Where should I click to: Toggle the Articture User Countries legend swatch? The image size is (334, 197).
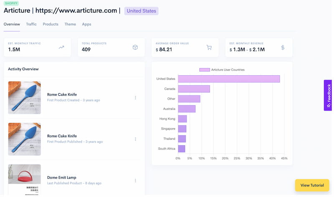pos(204,69)
